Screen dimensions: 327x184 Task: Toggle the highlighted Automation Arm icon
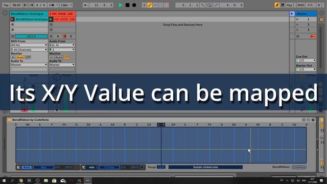(150, 5)
